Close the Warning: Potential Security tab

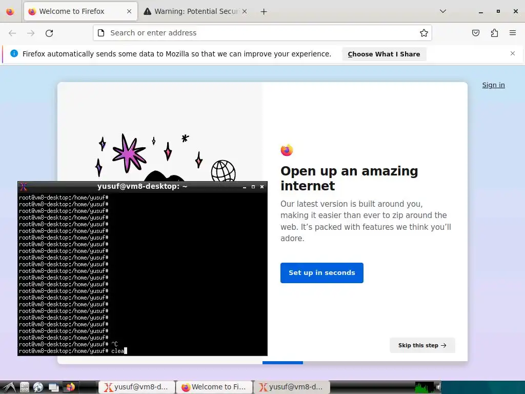coord(245,11)
